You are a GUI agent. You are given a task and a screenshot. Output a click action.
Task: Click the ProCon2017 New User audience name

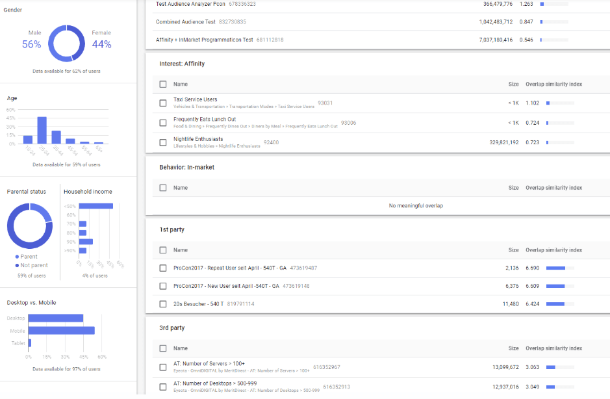coord(226,286)
